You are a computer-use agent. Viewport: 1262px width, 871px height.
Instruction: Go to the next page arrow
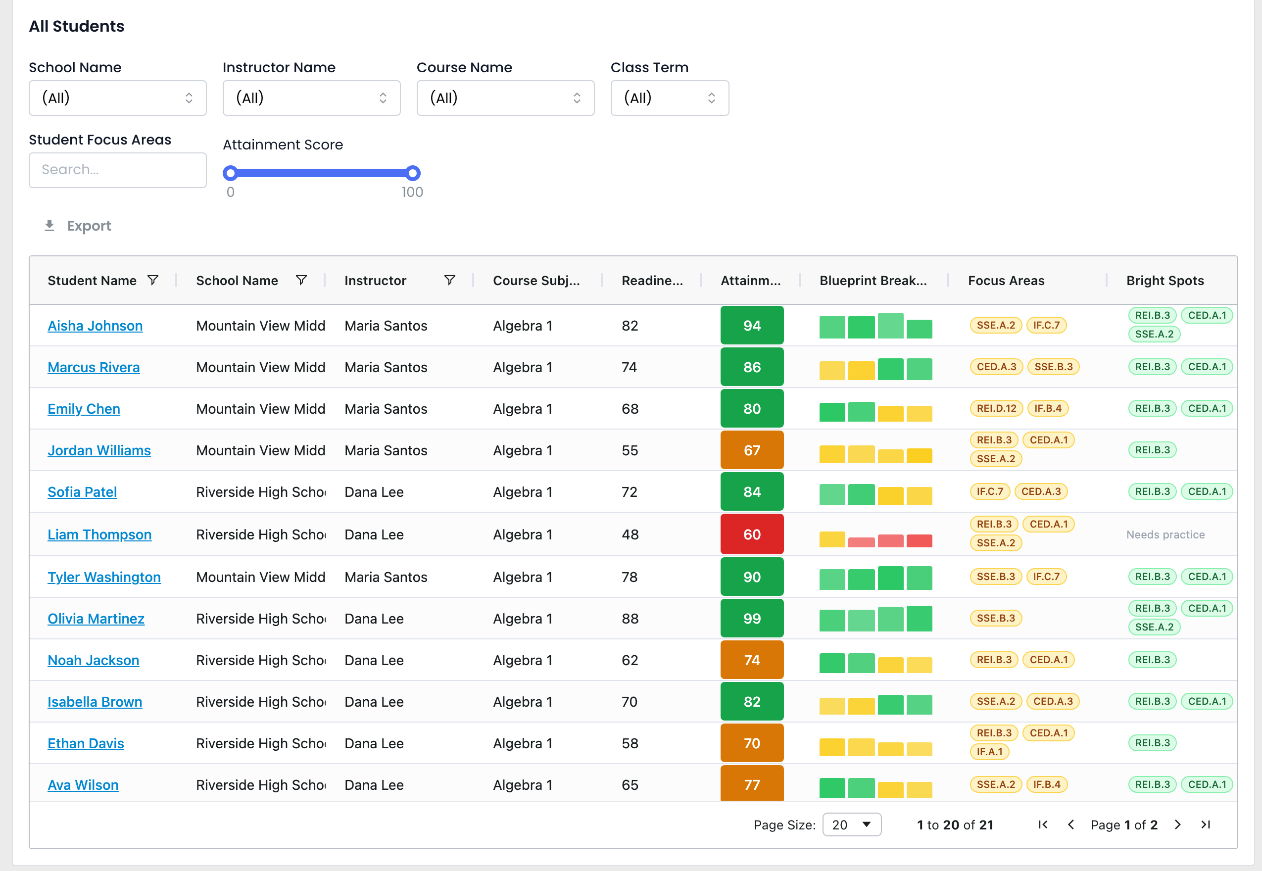(1177, 824)
